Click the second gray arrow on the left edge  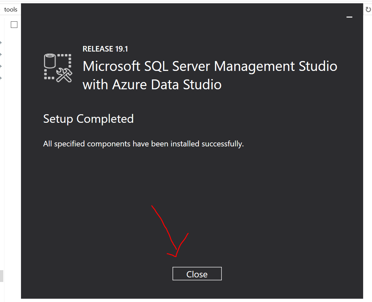1,54
